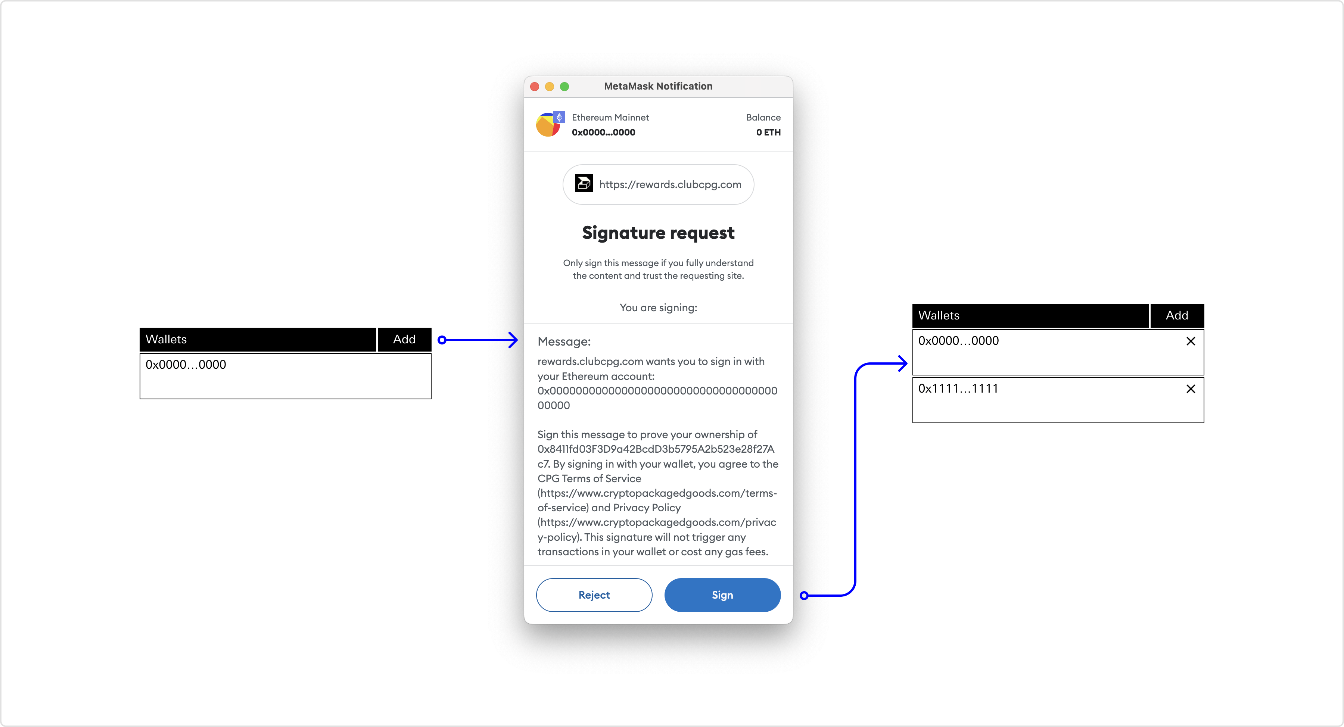Image resolution: width=1344 pixels, height=727 pixels.
Task: Remove 0x0000...0000 wallet entry
Action: [1191, 340]
